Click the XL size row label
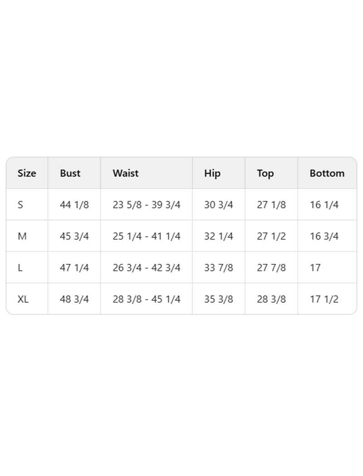Image resolution: width=363 pixels, height=476 pixels. click(x=23, y=299)
